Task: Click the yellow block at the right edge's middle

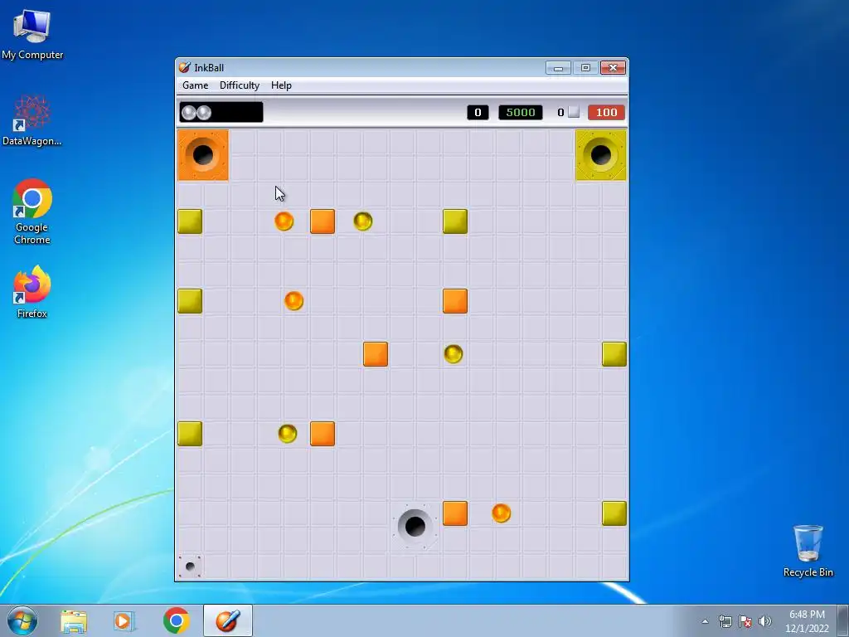Action: [x=614, y=354]
